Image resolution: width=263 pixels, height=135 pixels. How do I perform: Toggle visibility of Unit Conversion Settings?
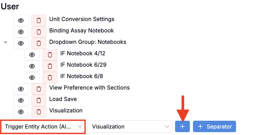[21, 21]
